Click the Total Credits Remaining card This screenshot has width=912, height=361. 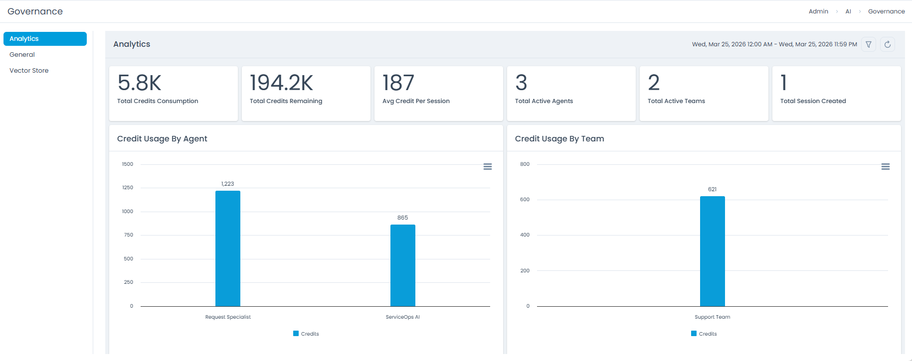pos(306,93)
